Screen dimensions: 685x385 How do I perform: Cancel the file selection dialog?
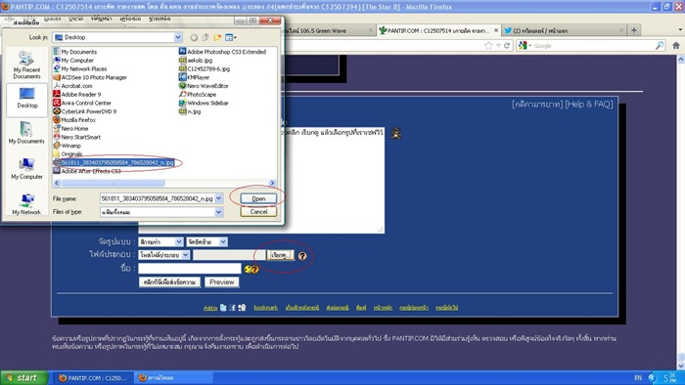pyautogui.click(x=258, y=211)
